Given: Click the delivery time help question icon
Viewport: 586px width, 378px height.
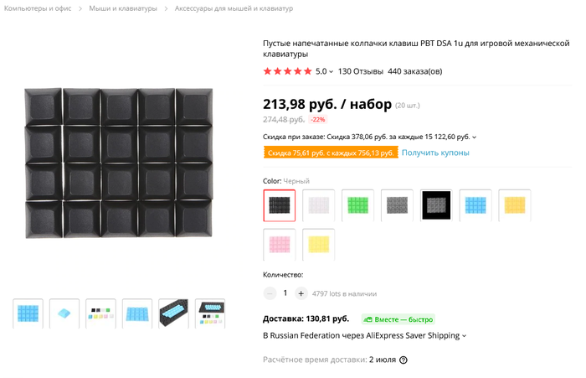Looking at the screenshot, I should [404, 360].
